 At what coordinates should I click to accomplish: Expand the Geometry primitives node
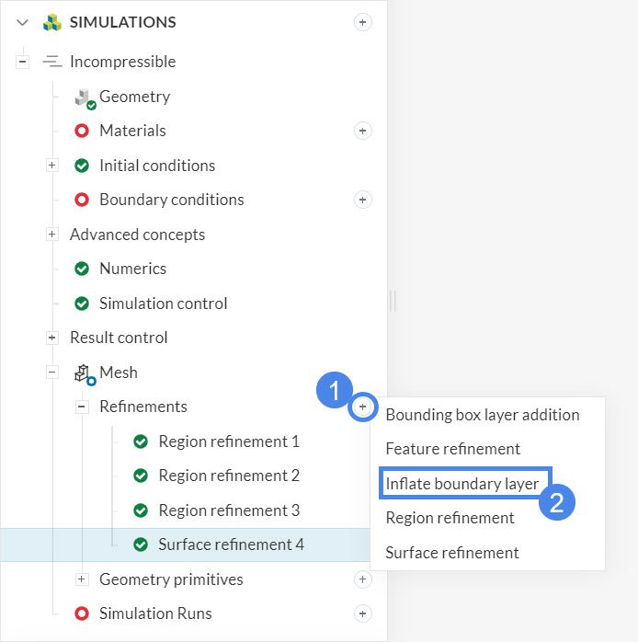[x=82, y=579]
